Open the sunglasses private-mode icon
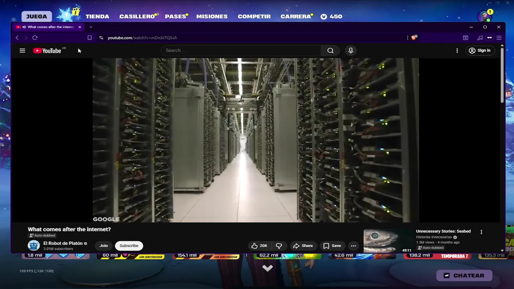This screenshot has width=514, height=289. [x=490, y=38]
